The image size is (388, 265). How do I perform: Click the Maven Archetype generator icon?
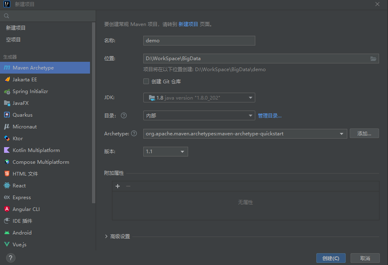click(7, 67)
